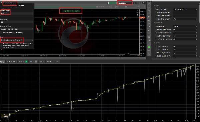Click the small icon at chart bottom-right corner
The height and width of the screenshot is (122, 200).
click(145, 58)
